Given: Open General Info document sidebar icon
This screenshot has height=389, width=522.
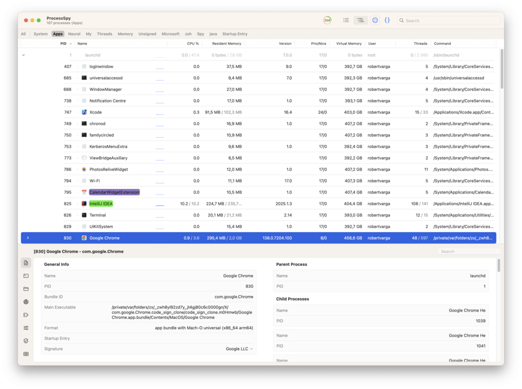Looking at the screenshot, I should point(26,263).
